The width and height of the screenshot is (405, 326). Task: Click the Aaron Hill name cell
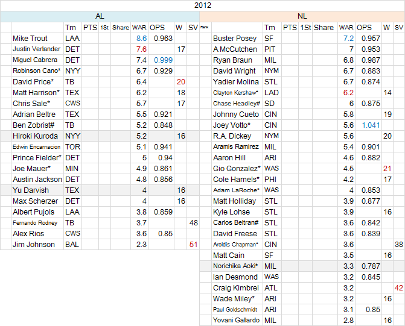coord(237,158)
